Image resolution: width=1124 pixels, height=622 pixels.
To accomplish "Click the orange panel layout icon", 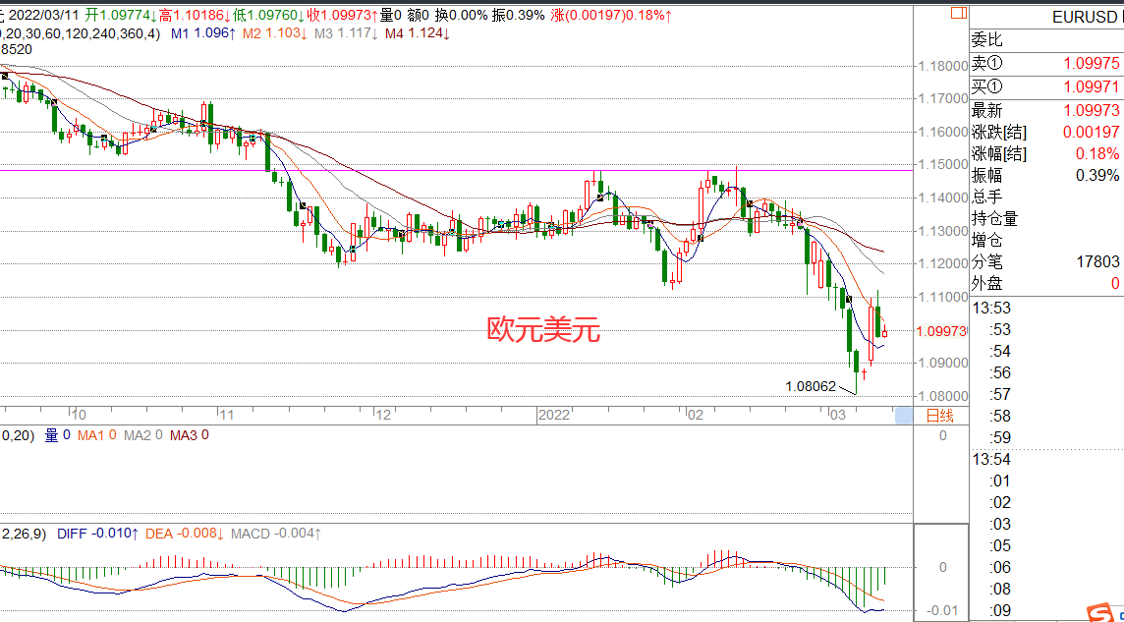I will (958, 13).
